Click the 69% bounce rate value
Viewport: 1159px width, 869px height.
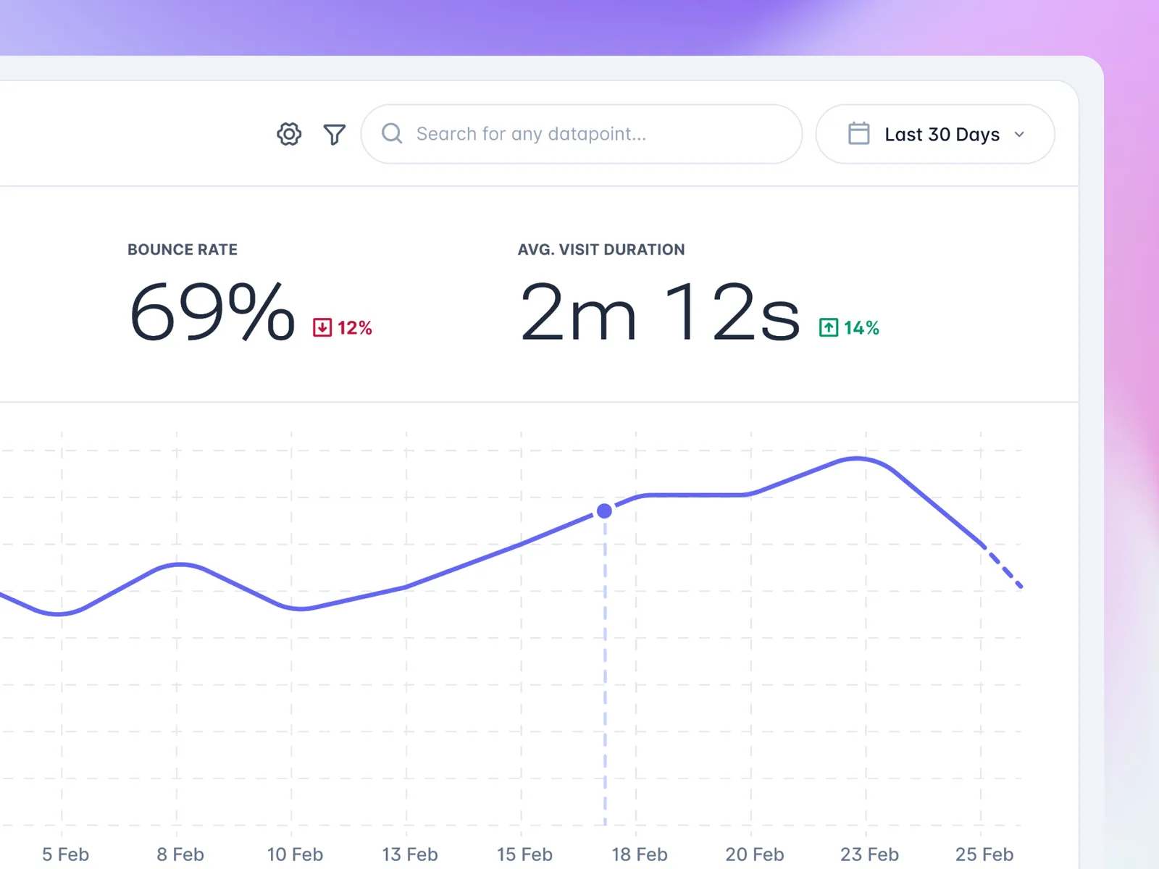(x=212, y=312)
